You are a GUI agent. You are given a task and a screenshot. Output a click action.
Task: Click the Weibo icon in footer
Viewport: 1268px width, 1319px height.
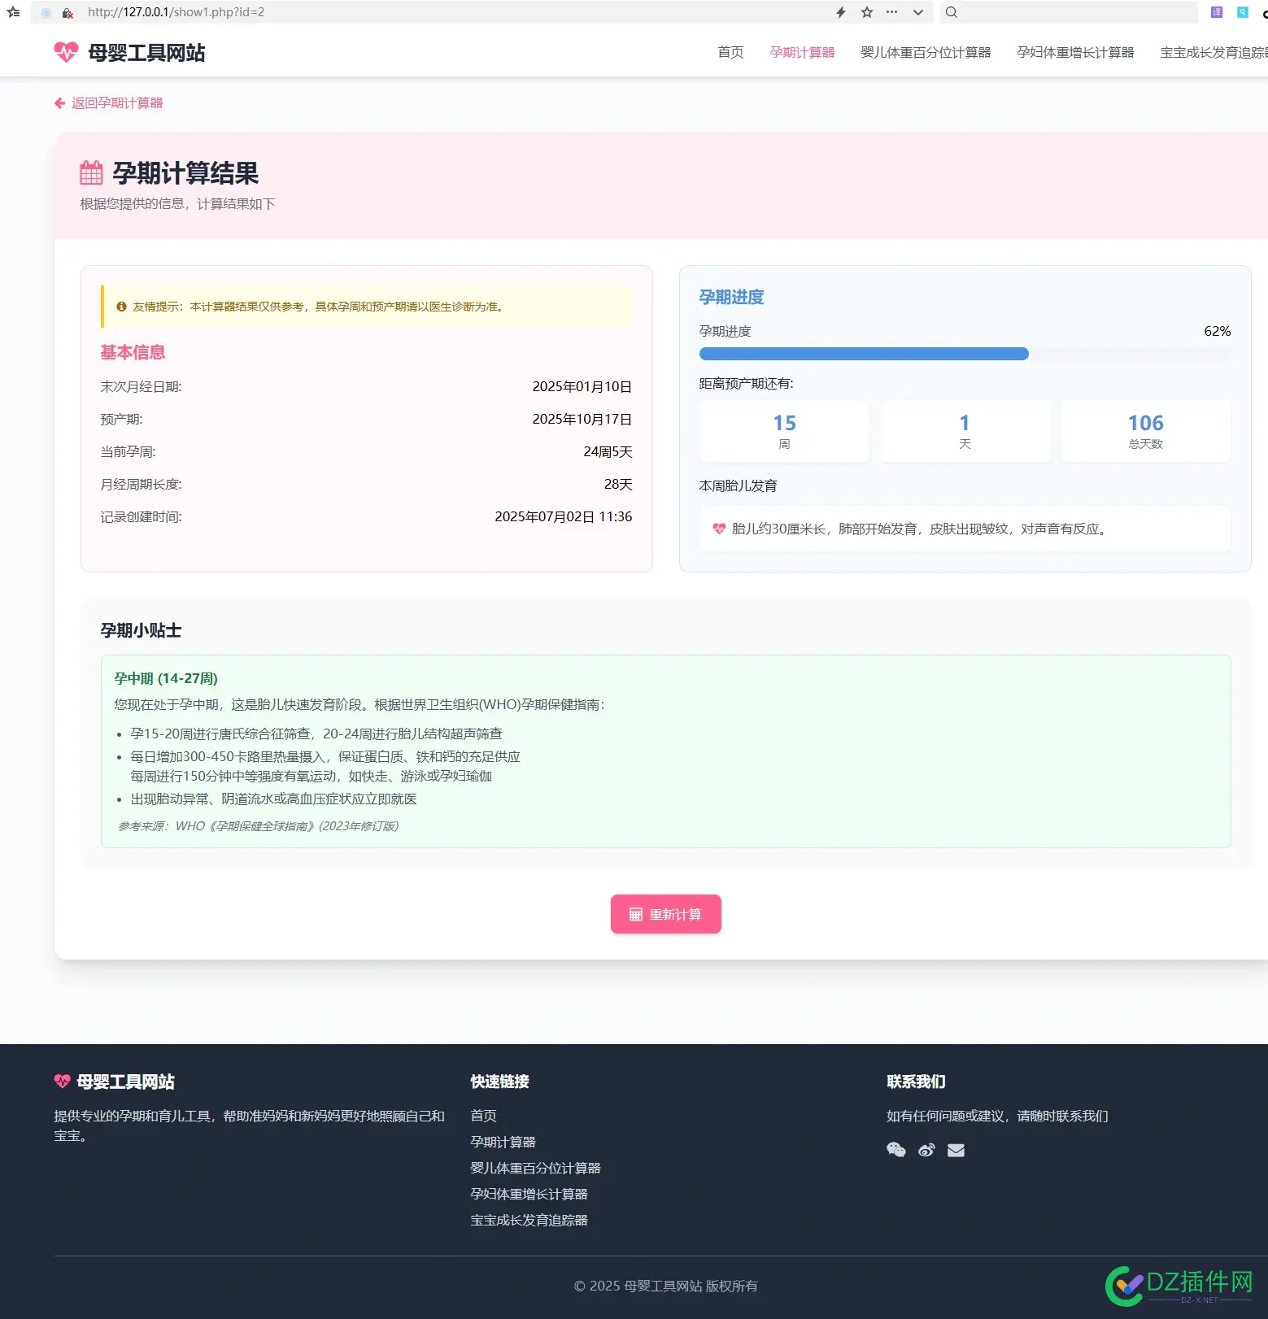pyautogui.click(x=926, y=1150)
